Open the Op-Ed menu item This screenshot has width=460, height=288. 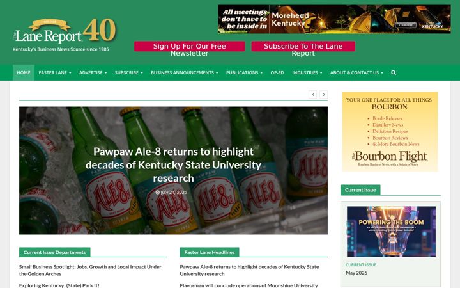coord(277,72)
